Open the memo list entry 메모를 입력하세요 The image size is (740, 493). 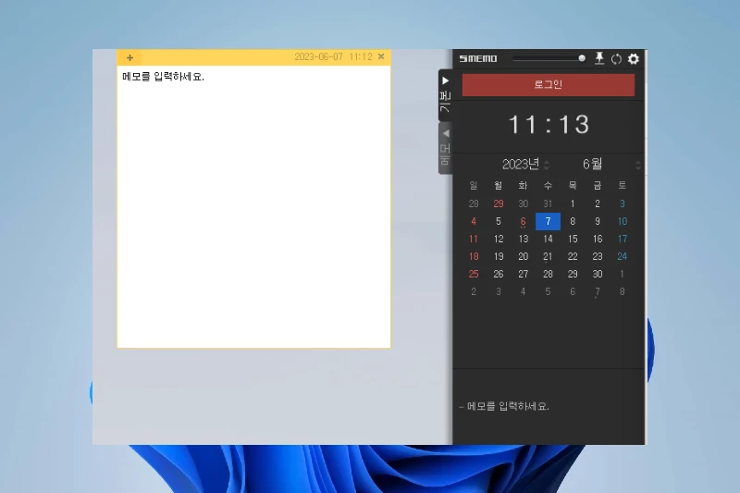point(504,406)
